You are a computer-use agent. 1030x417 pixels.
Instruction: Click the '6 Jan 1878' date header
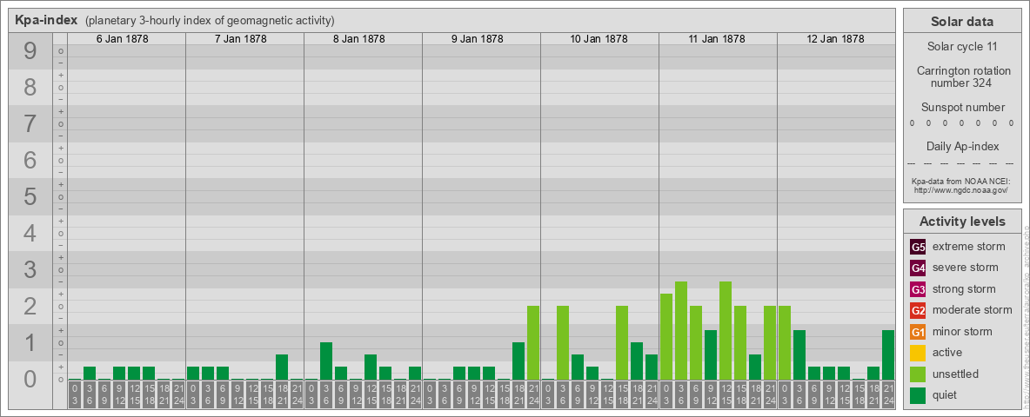click(x=122, y=39)
